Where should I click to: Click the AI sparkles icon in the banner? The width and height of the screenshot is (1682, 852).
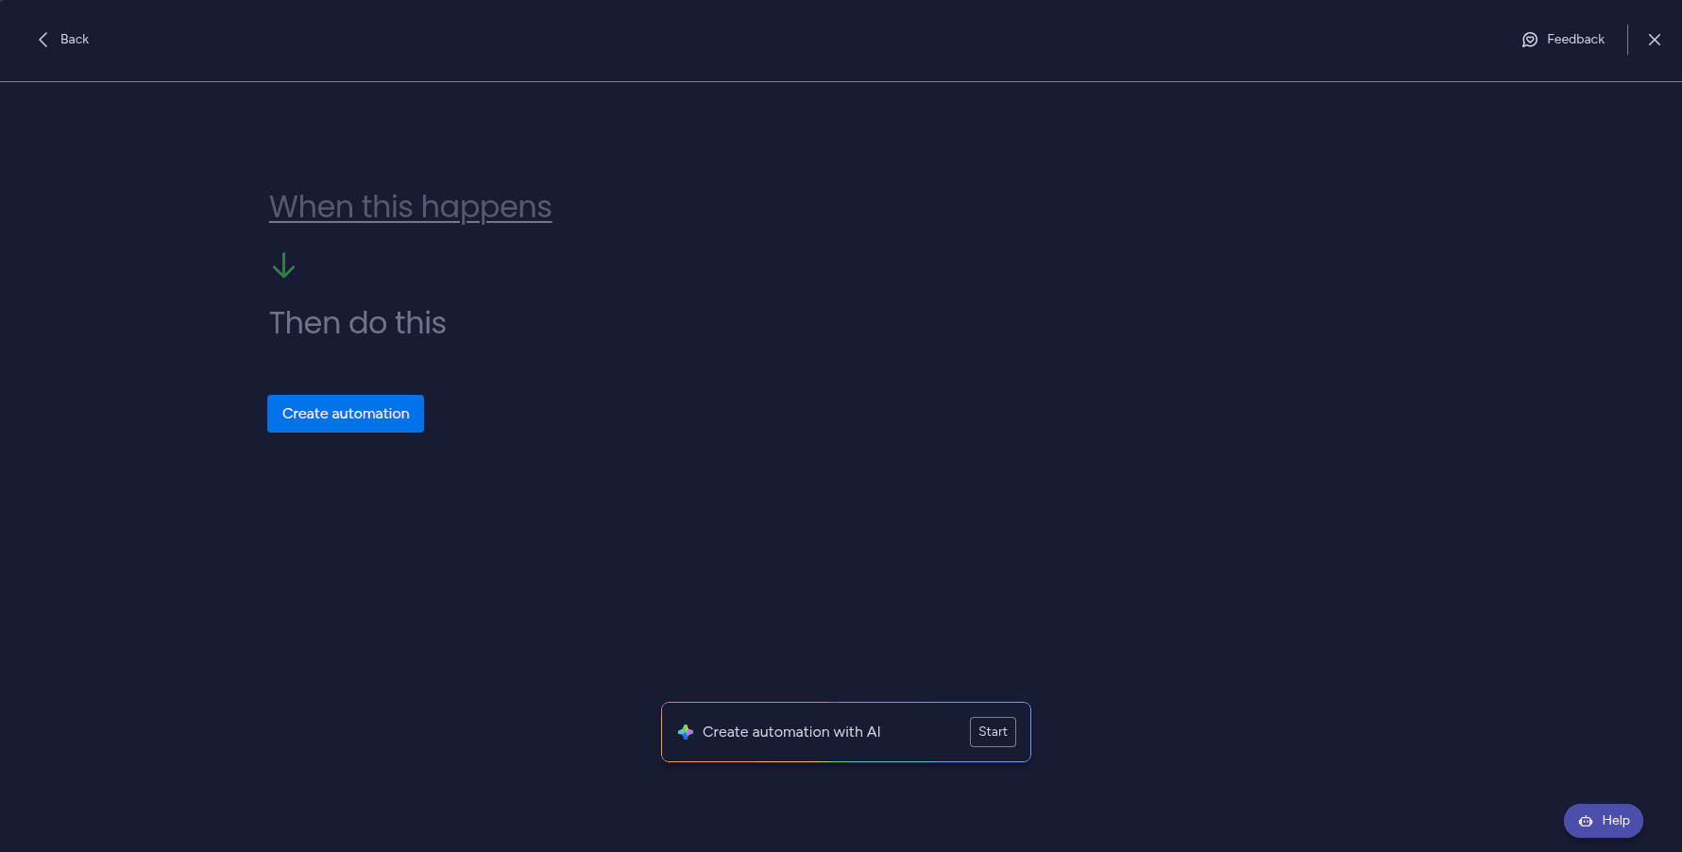tap(685, 731)
